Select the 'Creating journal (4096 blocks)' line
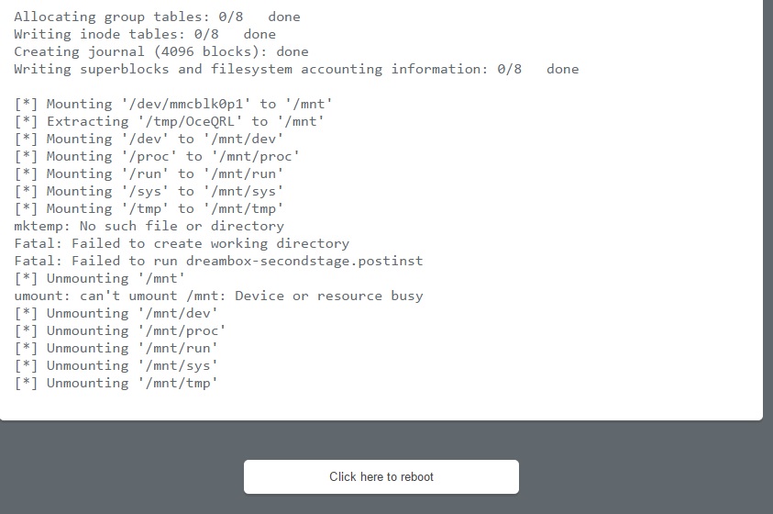 (x=161, y=51)
